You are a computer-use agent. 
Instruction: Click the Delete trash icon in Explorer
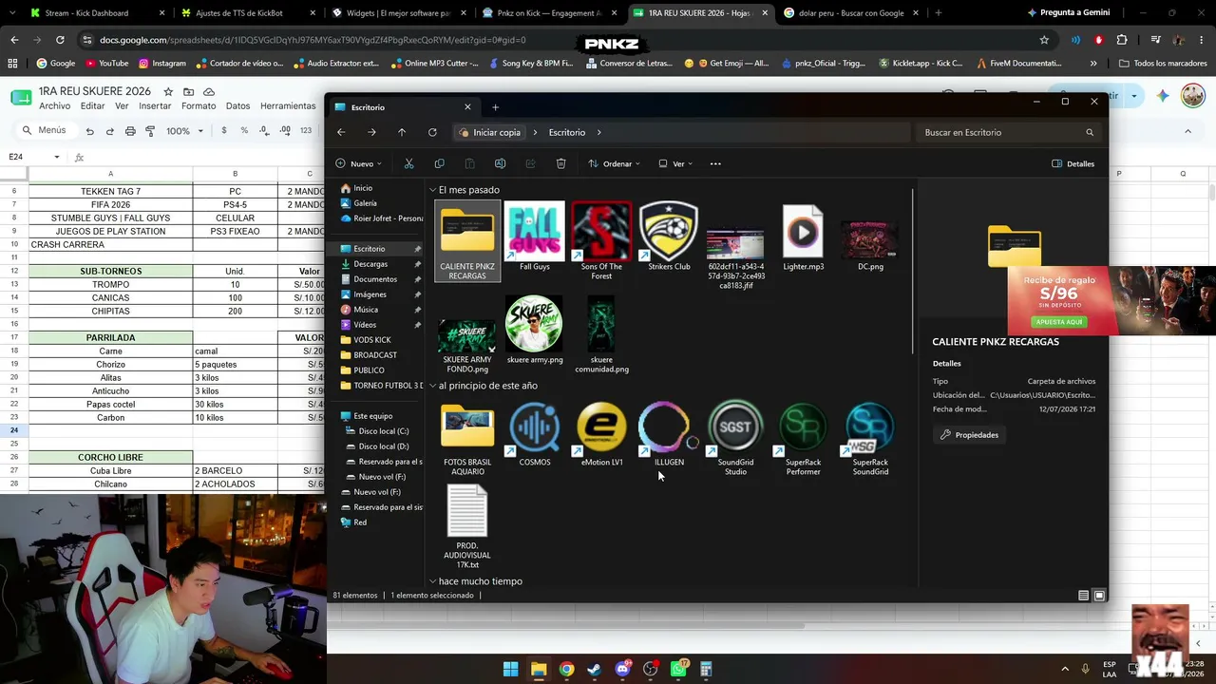tap(560, 163)
